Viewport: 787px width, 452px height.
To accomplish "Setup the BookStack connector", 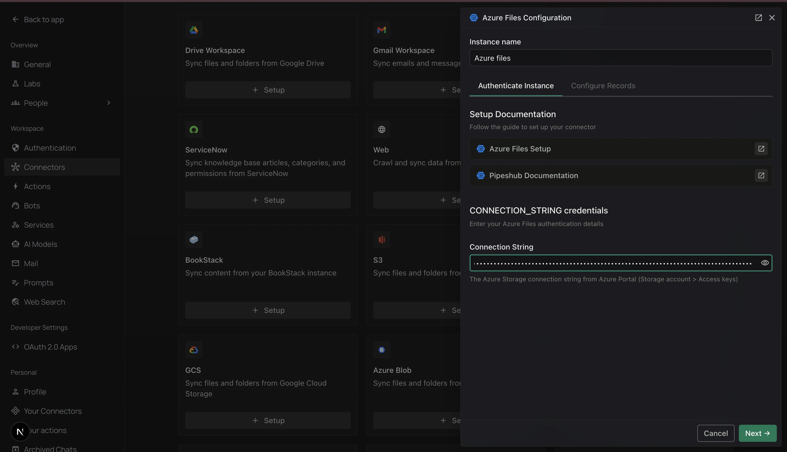I will coord(268,310).
